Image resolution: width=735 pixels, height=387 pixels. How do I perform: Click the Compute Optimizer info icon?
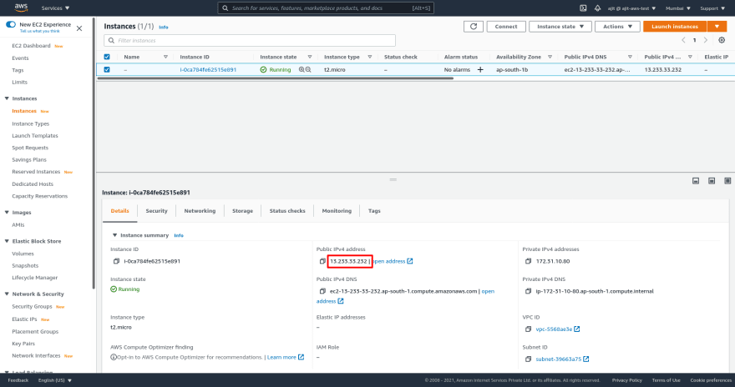(114, 357)
